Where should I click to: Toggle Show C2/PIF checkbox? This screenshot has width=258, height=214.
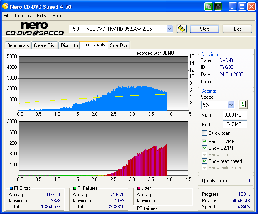coord(204,148)
